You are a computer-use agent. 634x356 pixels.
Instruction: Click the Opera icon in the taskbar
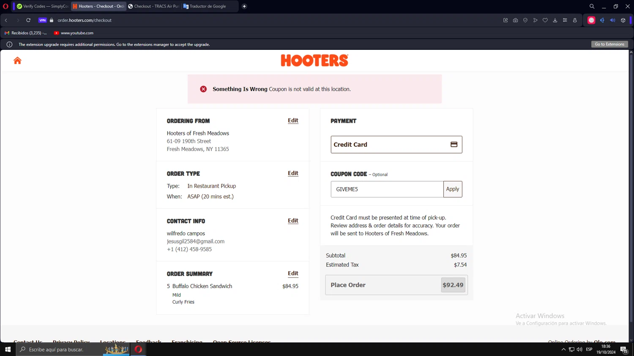tap(138, 349)
